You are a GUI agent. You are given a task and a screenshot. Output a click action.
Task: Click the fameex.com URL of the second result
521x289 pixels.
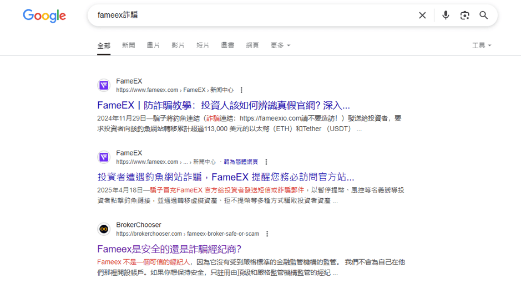[166, 162]
